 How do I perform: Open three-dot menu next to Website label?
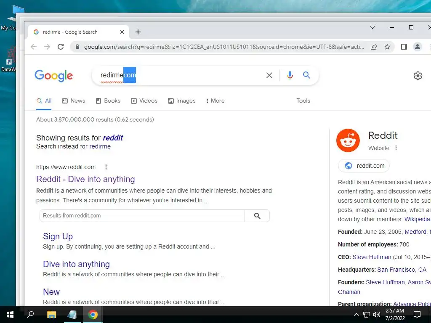396,148
